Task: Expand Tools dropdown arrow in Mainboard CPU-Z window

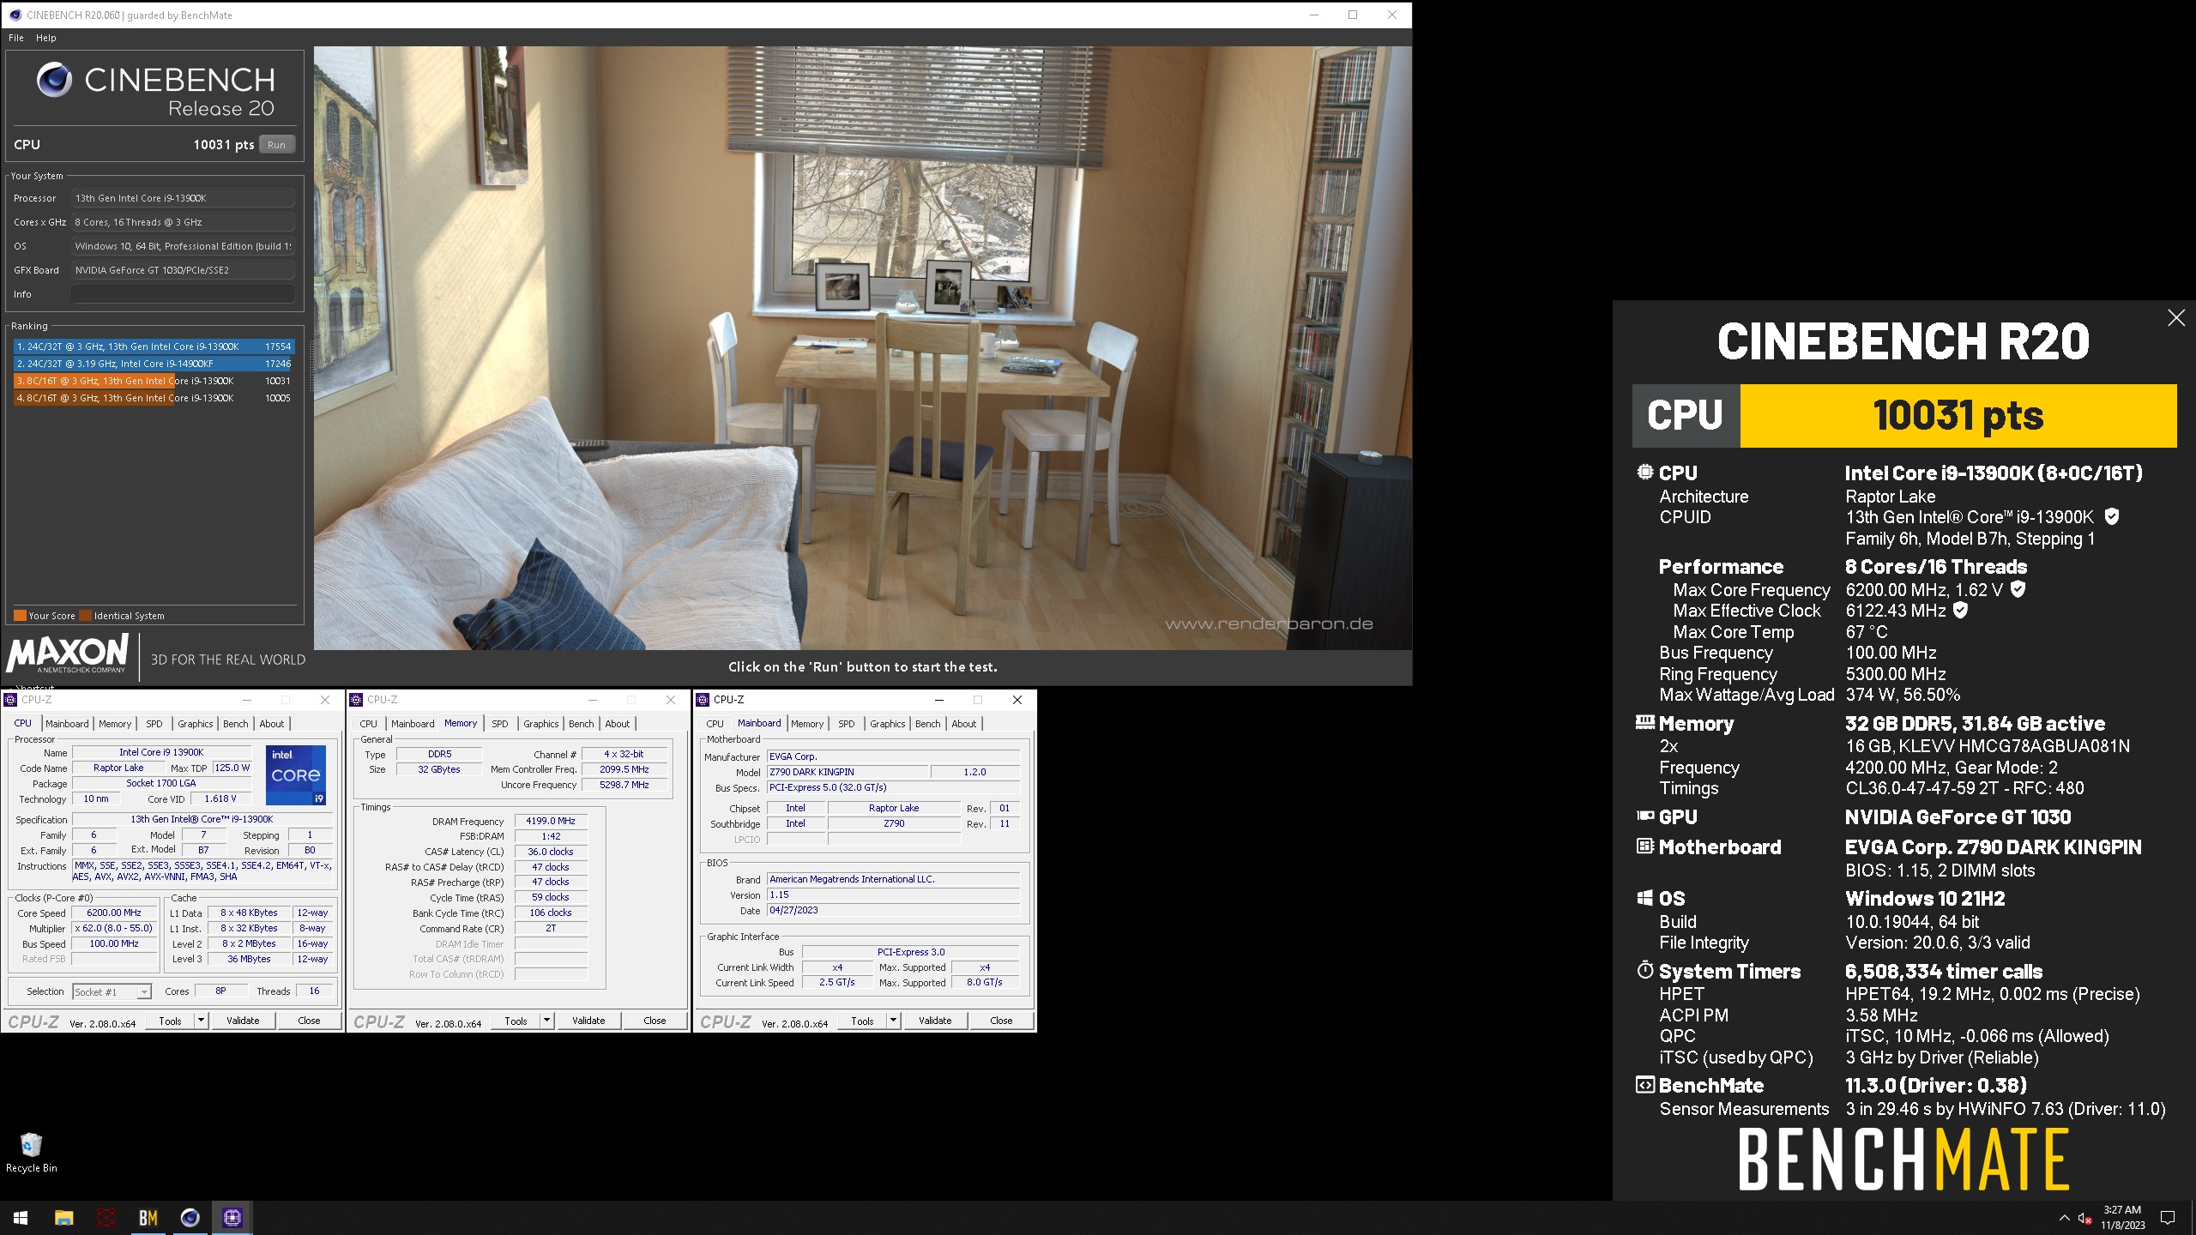Action: coord(894,1021)
